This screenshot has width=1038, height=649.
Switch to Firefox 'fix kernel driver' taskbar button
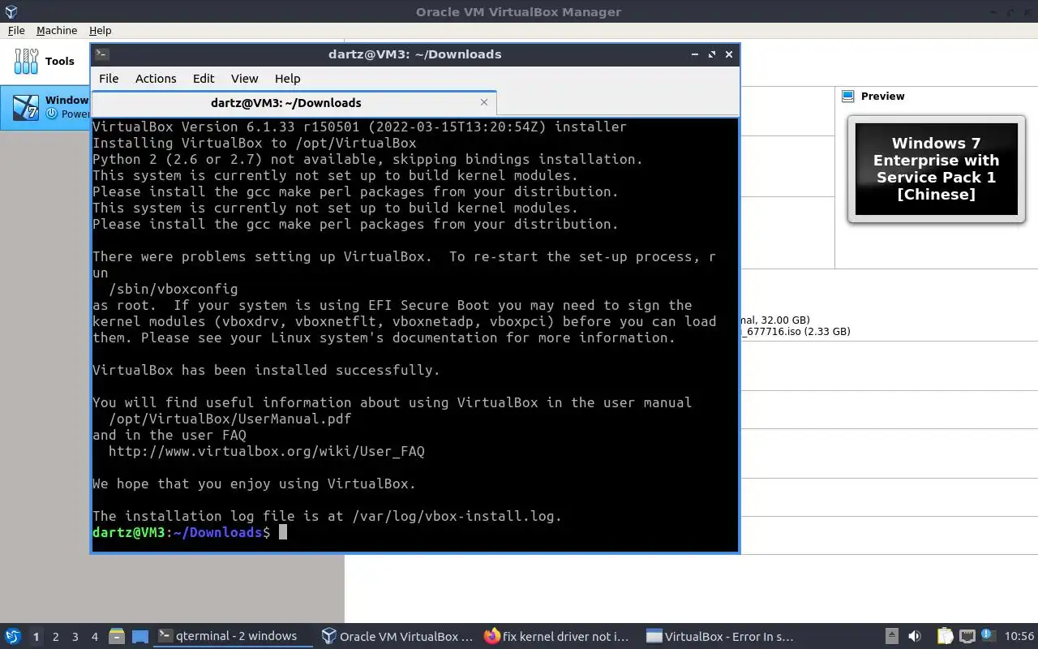(x=560, y=636)
